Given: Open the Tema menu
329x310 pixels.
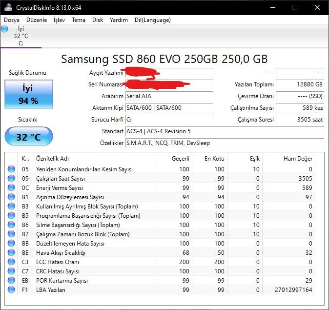Looking at the screenshot, I should point(79,20).
